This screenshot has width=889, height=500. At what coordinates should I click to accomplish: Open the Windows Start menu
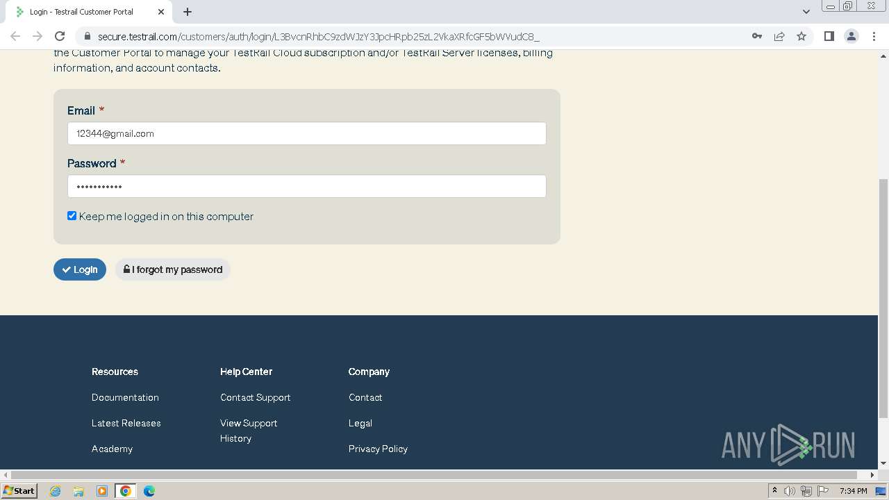[x=19, y=491]
